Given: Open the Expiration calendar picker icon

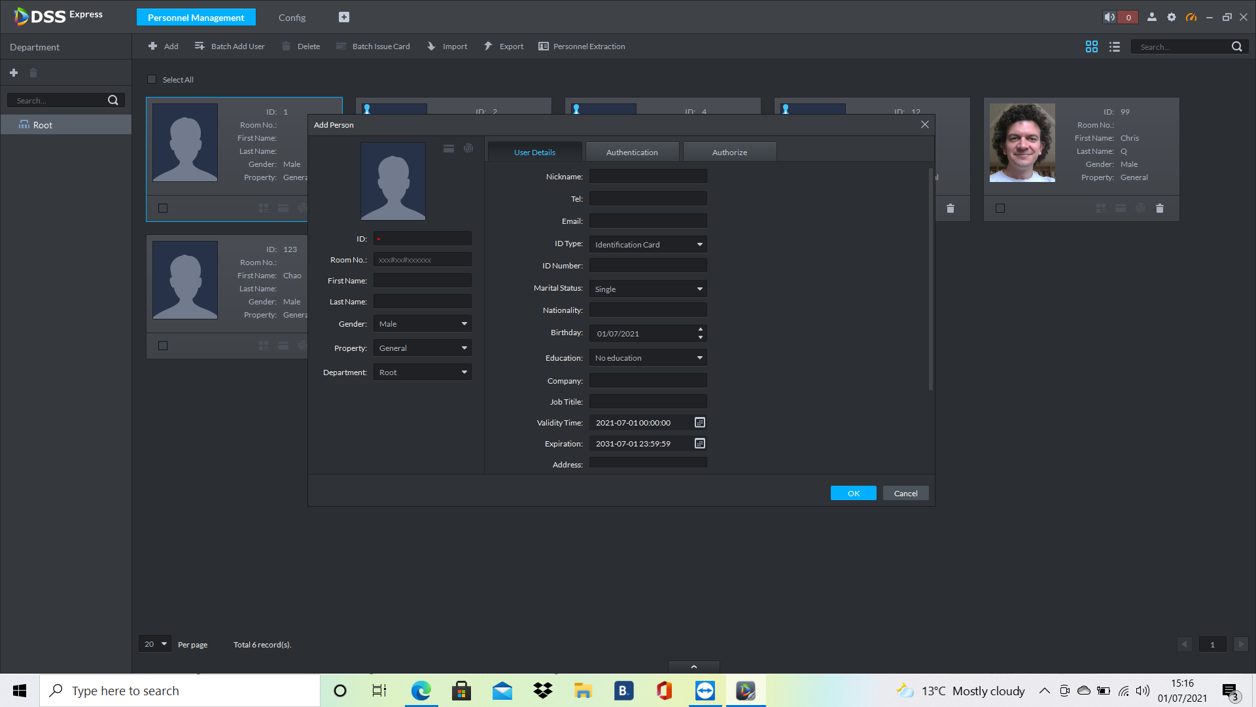Looking at the screenshot, I should (x=699, y=444).
